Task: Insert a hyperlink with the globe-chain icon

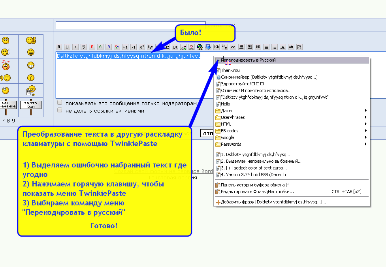Action: tap(200, 47)
